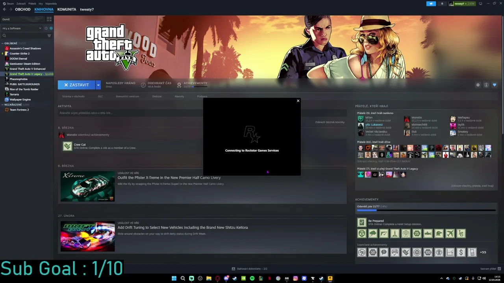Open the DLC tab link

[100, 96]
